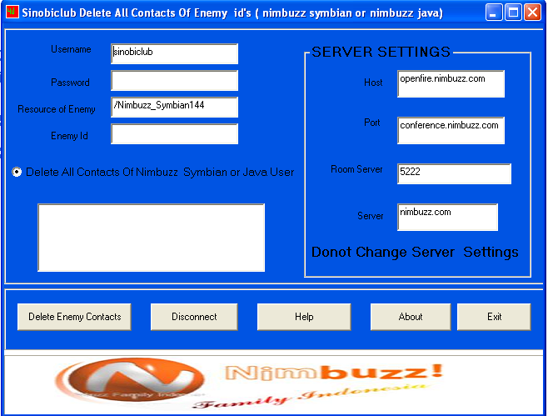Viewport: 548px width, 416px height.
Task: Click the Host field openfire.nimbuzz.com
Action: coord(451,83)
